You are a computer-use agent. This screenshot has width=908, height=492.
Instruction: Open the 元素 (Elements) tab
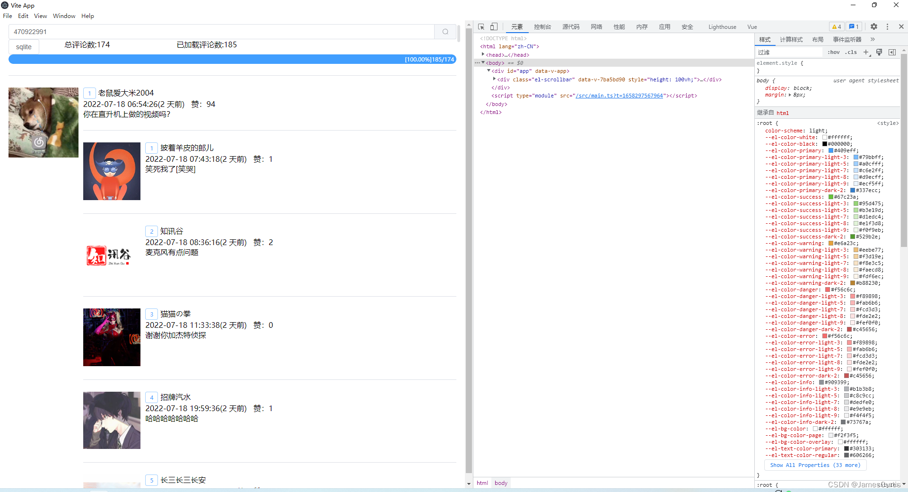click(x=517, y=27)
